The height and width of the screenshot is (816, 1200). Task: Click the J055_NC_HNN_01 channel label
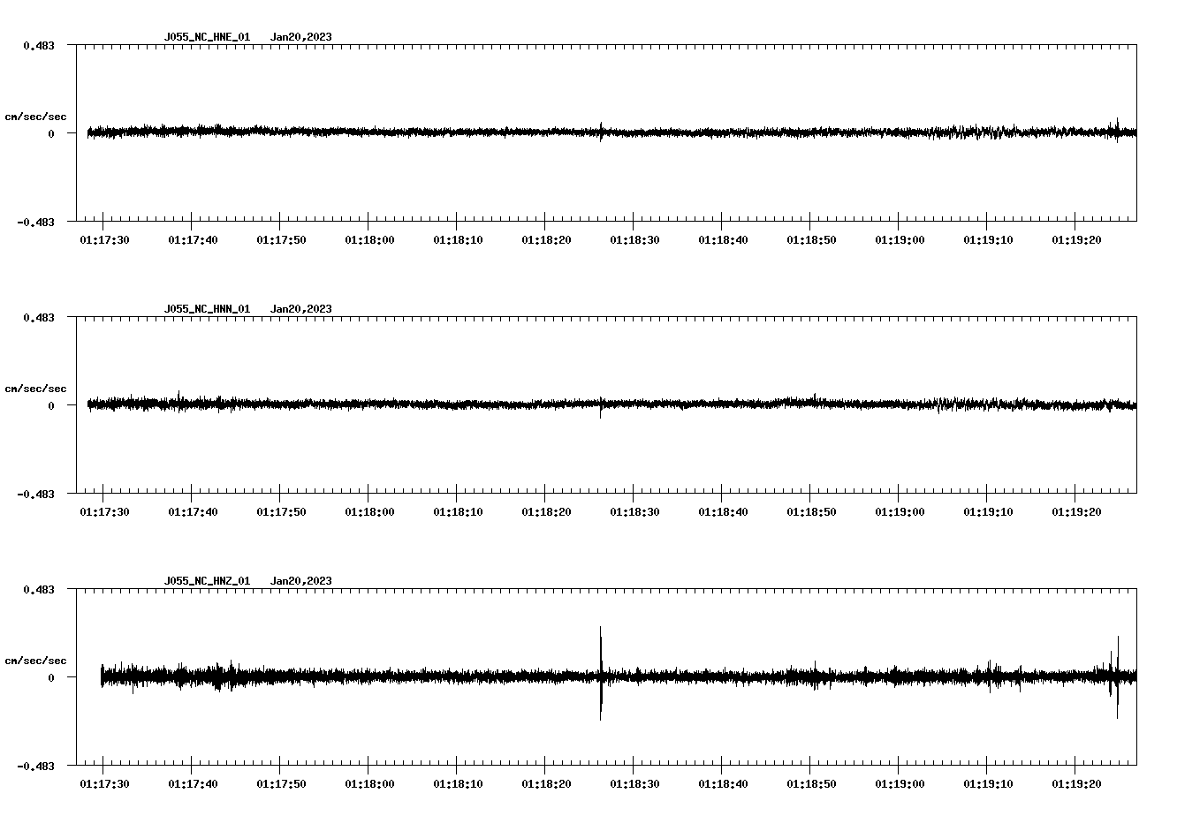(x=206, y=308)
